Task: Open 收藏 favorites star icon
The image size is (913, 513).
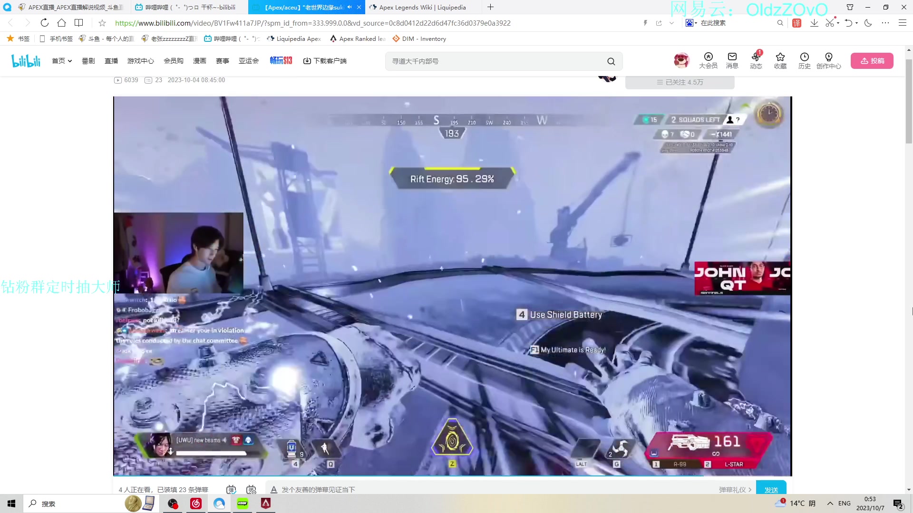Action: (780, 61)
